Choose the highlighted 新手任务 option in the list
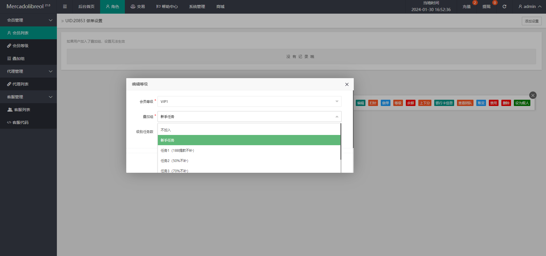The width and height of the screenshot is (546, 256). pos(249,140)
